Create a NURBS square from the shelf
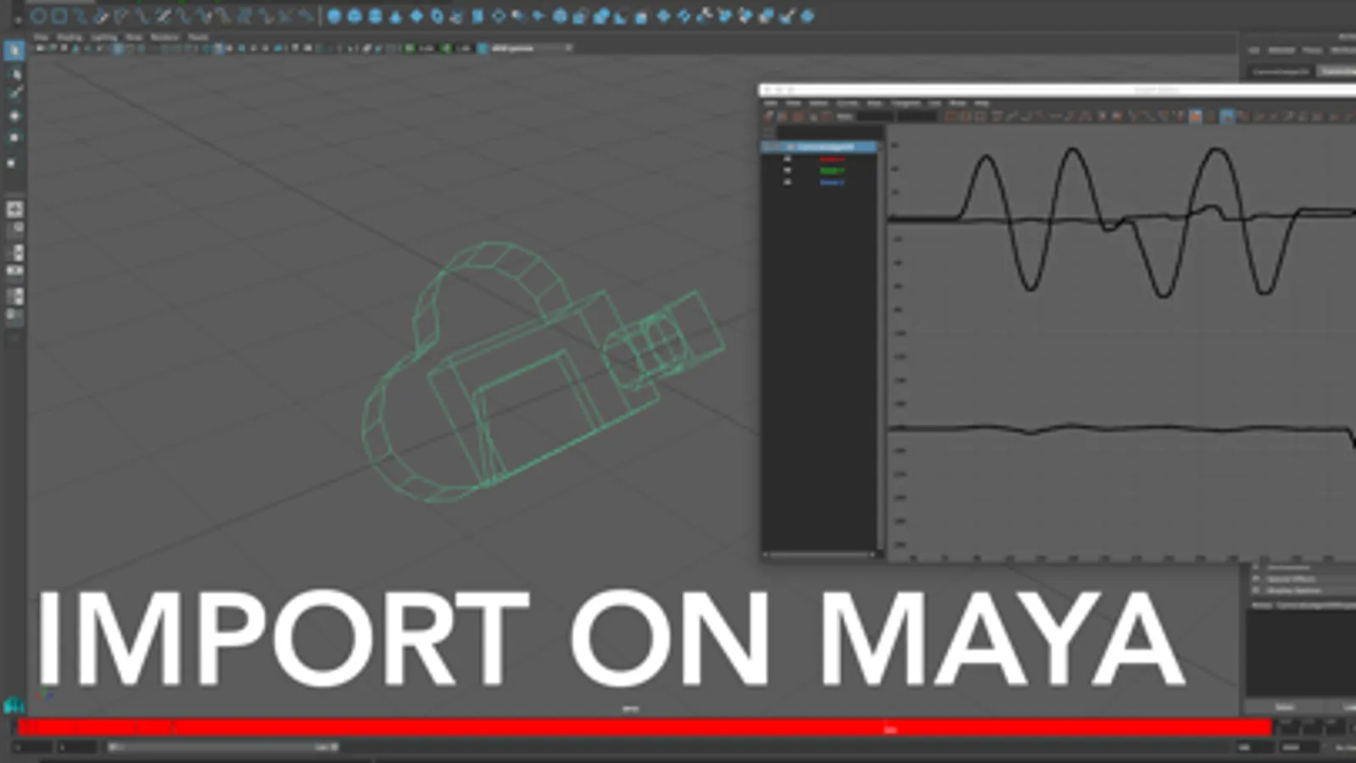Image resolution: width=1356 pixels, height=763 pixels. pyautogui.click(x=59, y=15)
